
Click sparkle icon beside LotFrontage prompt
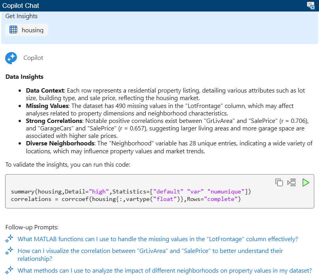9,239
